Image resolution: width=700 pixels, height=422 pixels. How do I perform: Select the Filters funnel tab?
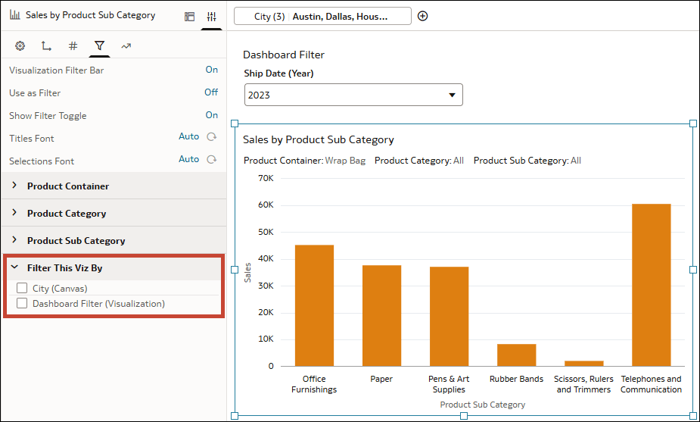click(99, 46)
